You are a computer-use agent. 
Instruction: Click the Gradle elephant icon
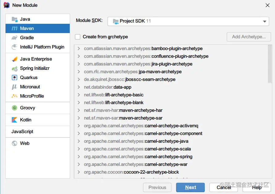tap(15, 38)
